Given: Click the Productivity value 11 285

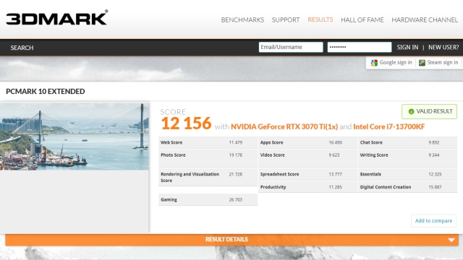Looking at the screenshot, I should 336,187.
